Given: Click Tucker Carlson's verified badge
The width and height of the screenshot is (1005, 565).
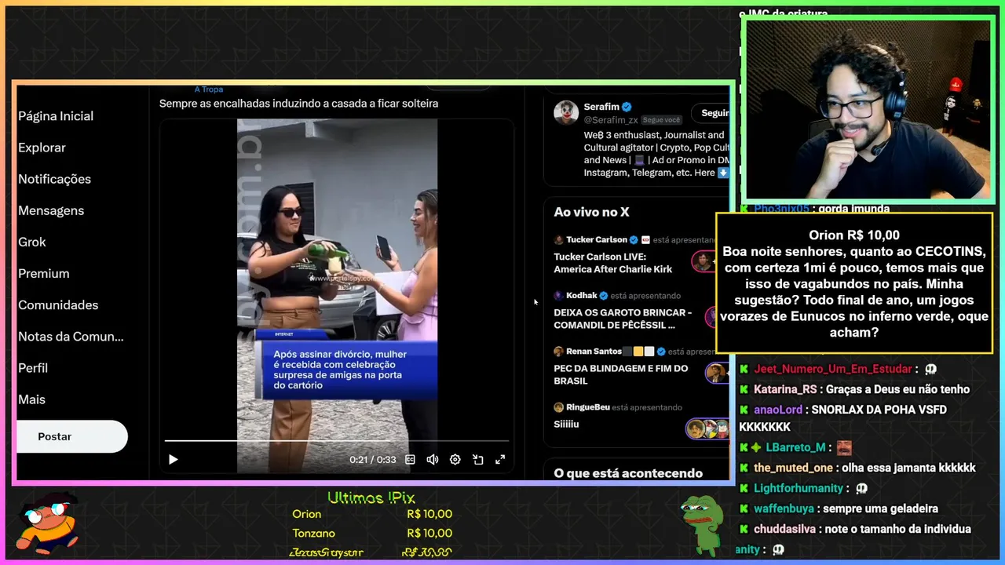Looking at the screenshot, I should click(634, 239).
